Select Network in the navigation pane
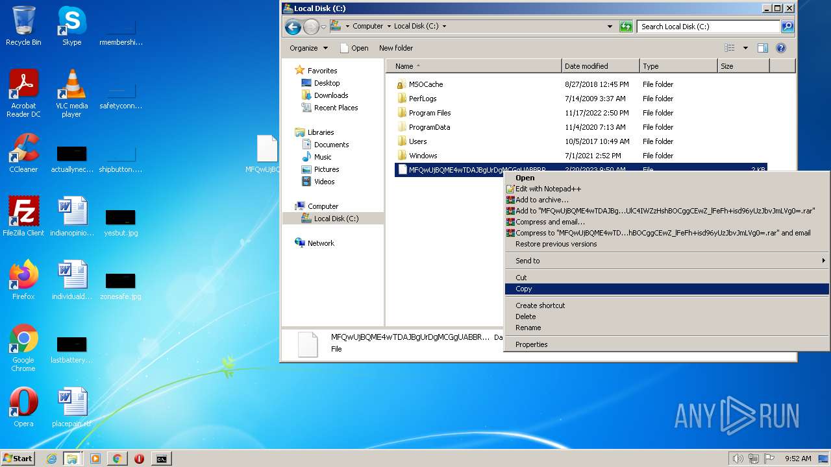 coord(314,243)
